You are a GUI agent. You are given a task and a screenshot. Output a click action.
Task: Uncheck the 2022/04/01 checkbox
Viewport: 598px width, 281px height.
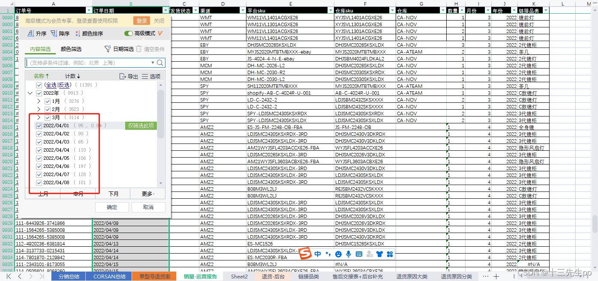point(39,126)
